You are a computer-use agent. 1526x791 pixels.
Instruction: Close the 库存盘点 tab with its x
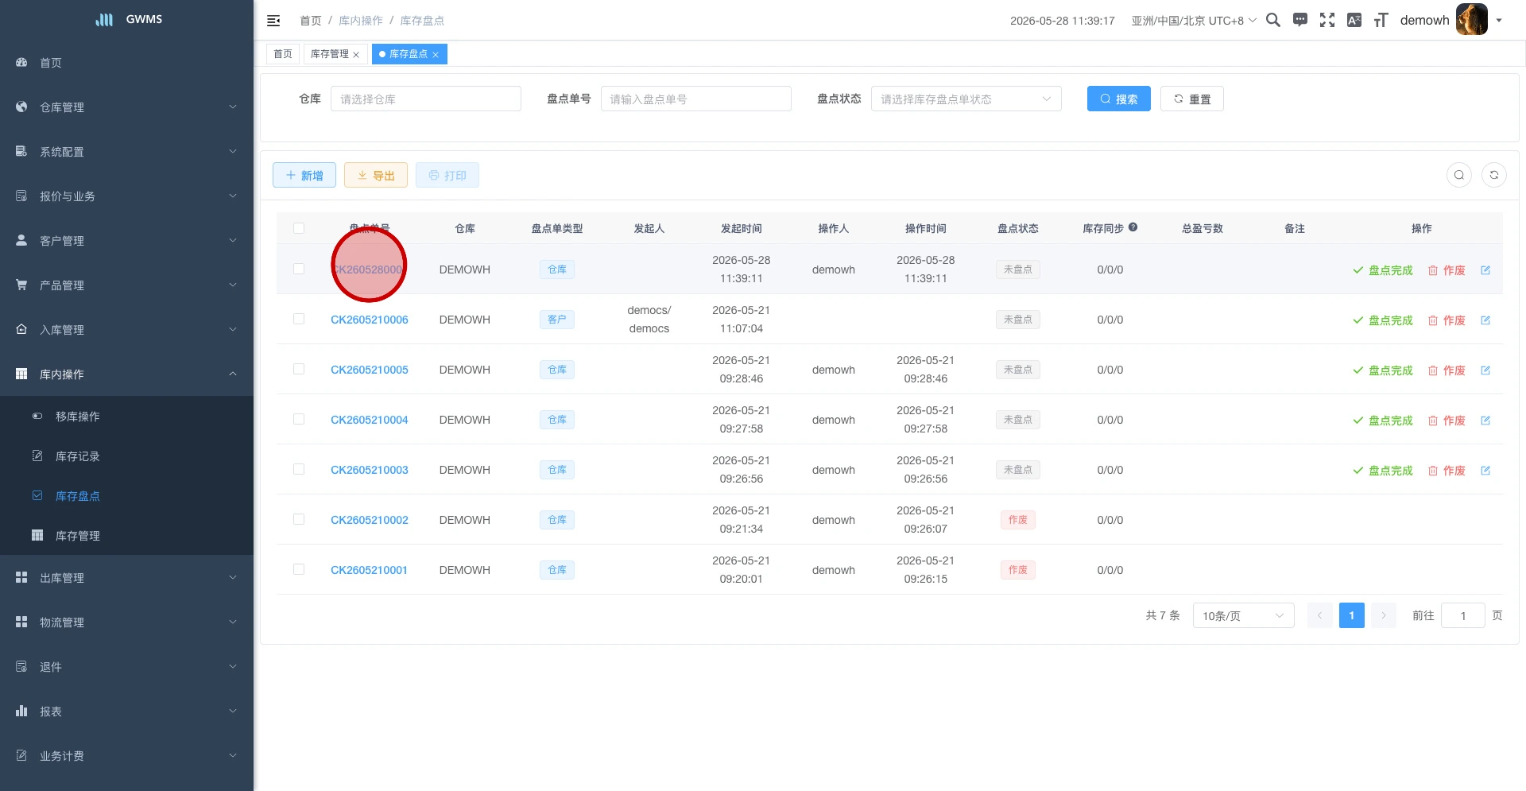tap(436, 55)
